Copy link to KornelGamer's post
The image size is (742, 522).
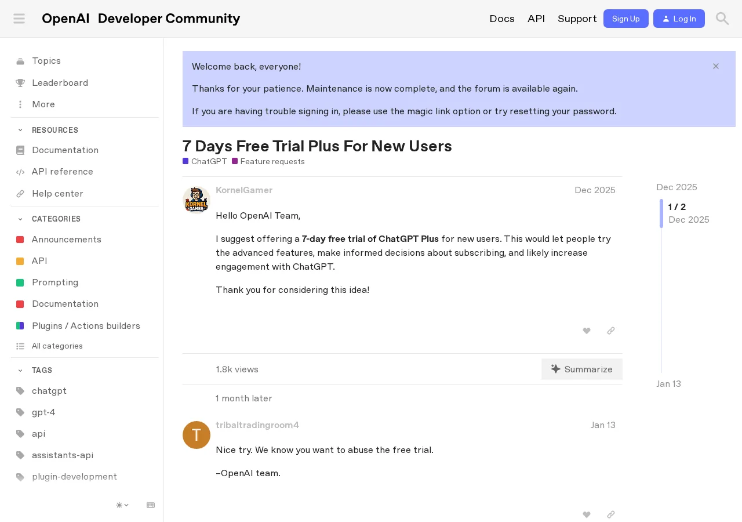(x=610, y=331)
